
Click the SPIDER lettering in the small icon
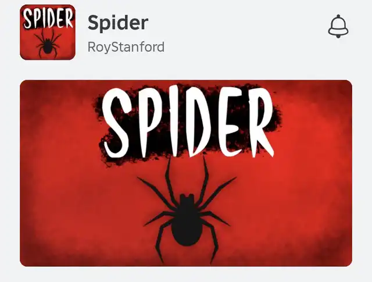click(48, 19)
